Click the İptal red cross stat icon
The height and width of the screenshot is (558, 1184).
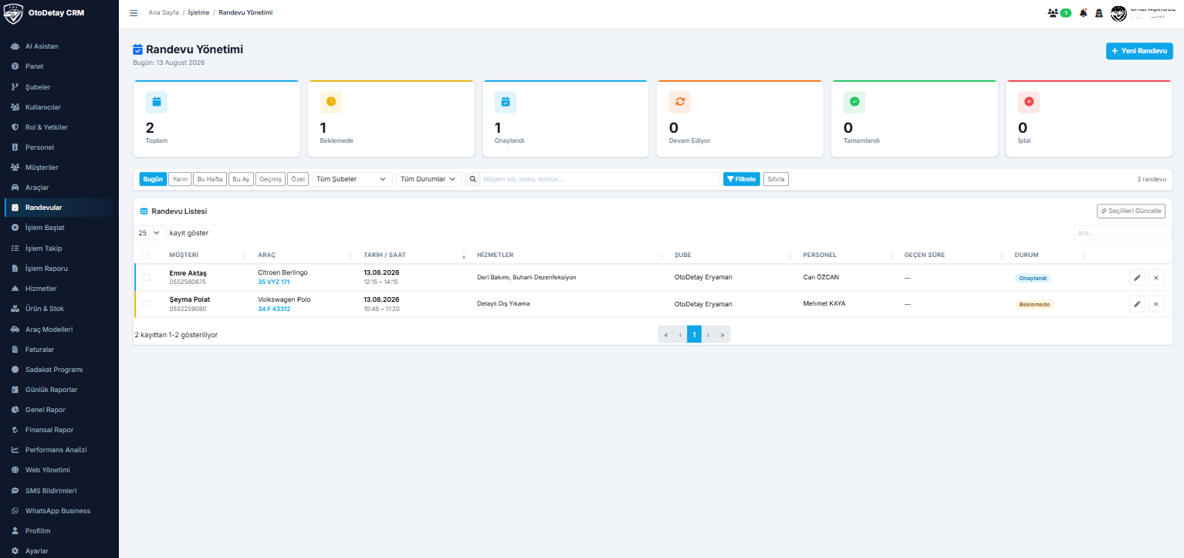(x=1029, y=102)
